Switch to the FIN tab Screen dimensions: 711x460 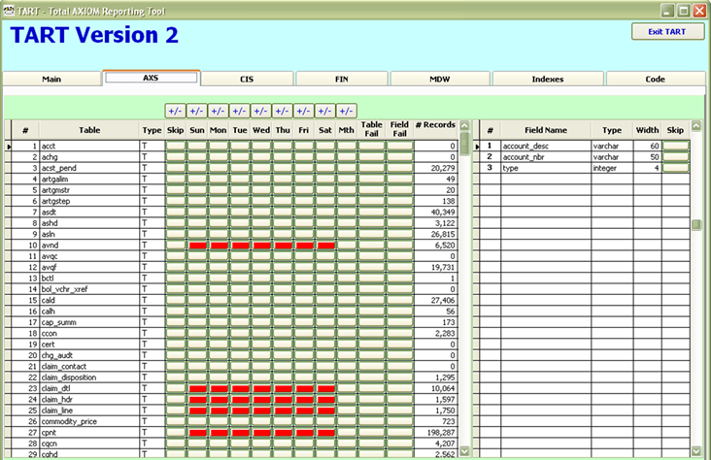click(x=342, y=79)
